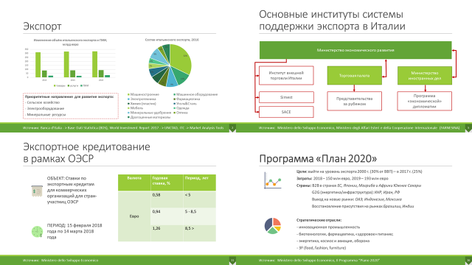Viewport: 472px width, 265px height.
Task: Click the export composition pie chart
Action: click(170, 66)
